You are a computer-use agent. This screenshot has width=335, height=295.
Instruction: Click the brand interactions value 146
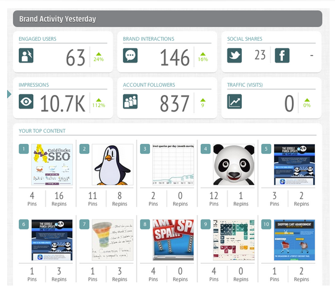(175, 58)
